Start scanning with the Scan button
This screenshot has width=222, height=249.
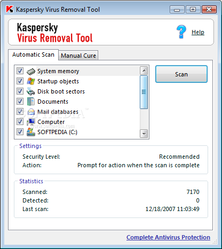(x=181, y=74)
